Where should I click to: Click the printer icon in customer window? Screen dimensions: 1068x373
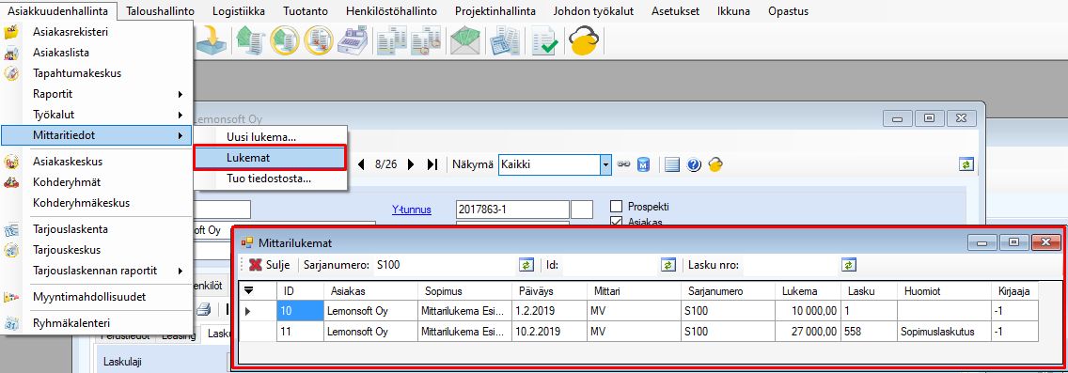204,310
